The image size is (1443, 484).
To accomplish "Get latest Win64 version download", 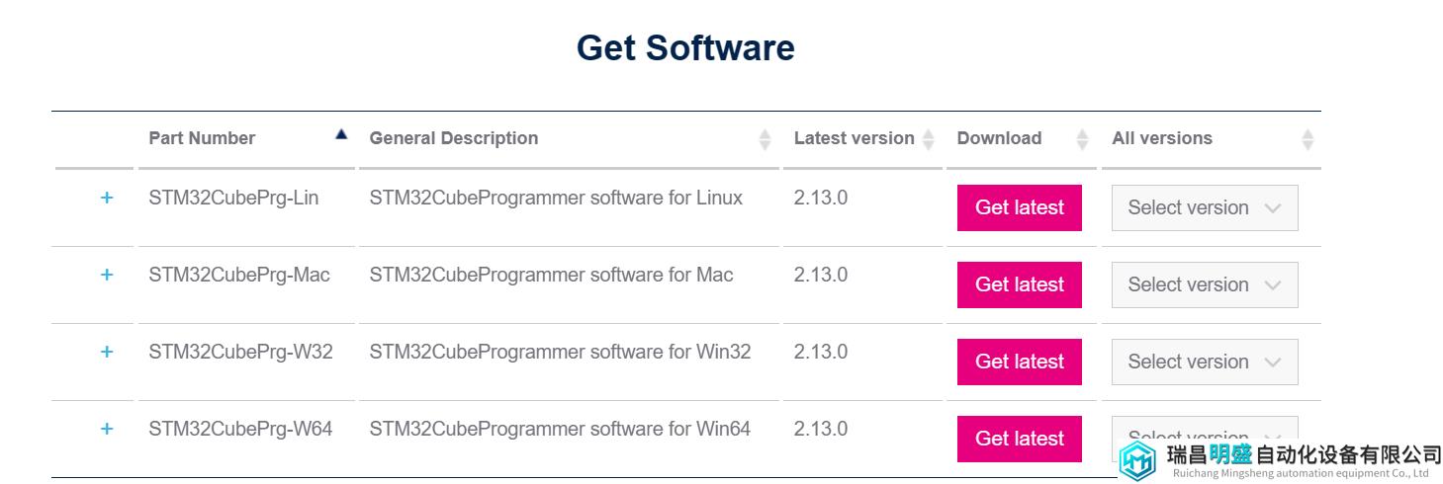I will 1020,439.
